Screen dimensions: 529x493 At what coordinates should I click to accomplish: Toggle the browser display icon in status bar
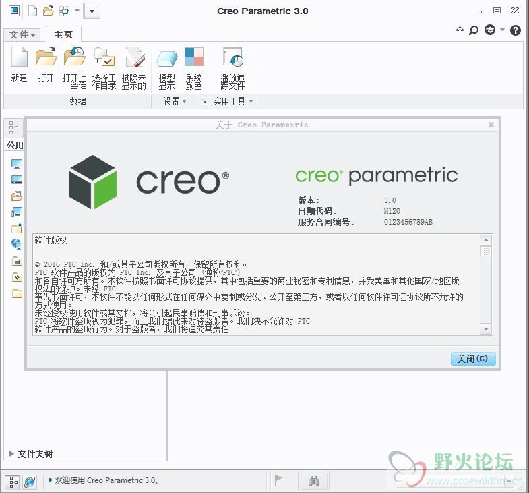(30, 482)
